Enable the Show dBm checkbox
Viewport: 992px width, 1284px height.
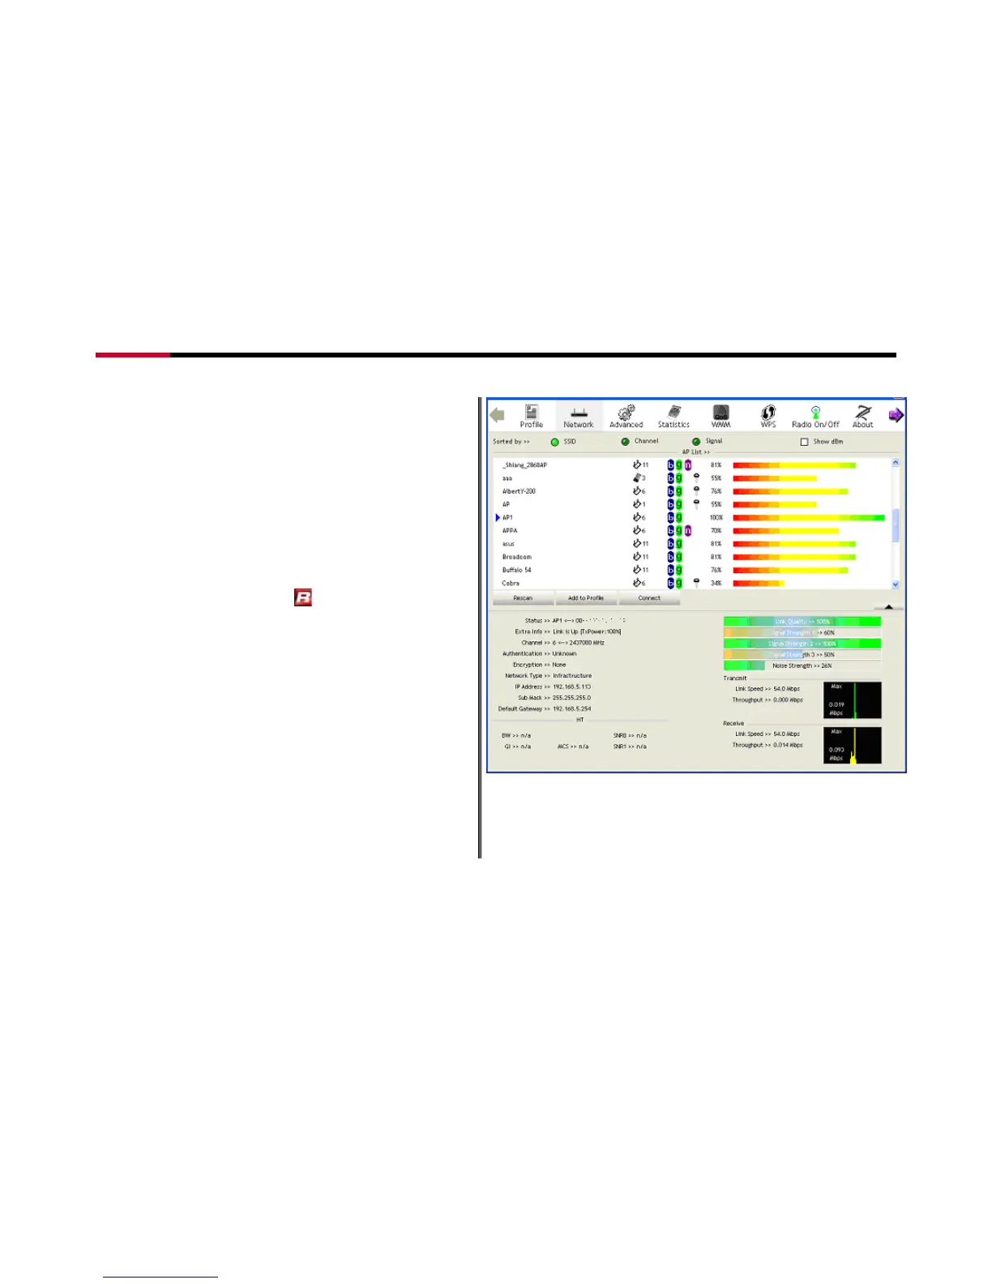click(x=804, y=442)
